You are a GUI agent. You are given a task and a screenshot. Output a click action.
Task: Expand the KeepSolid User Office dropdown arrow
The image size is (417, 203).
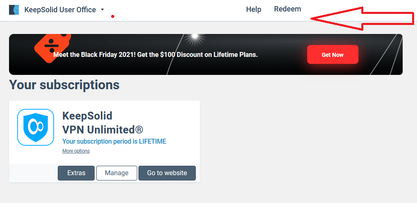(x=102, y=10)
